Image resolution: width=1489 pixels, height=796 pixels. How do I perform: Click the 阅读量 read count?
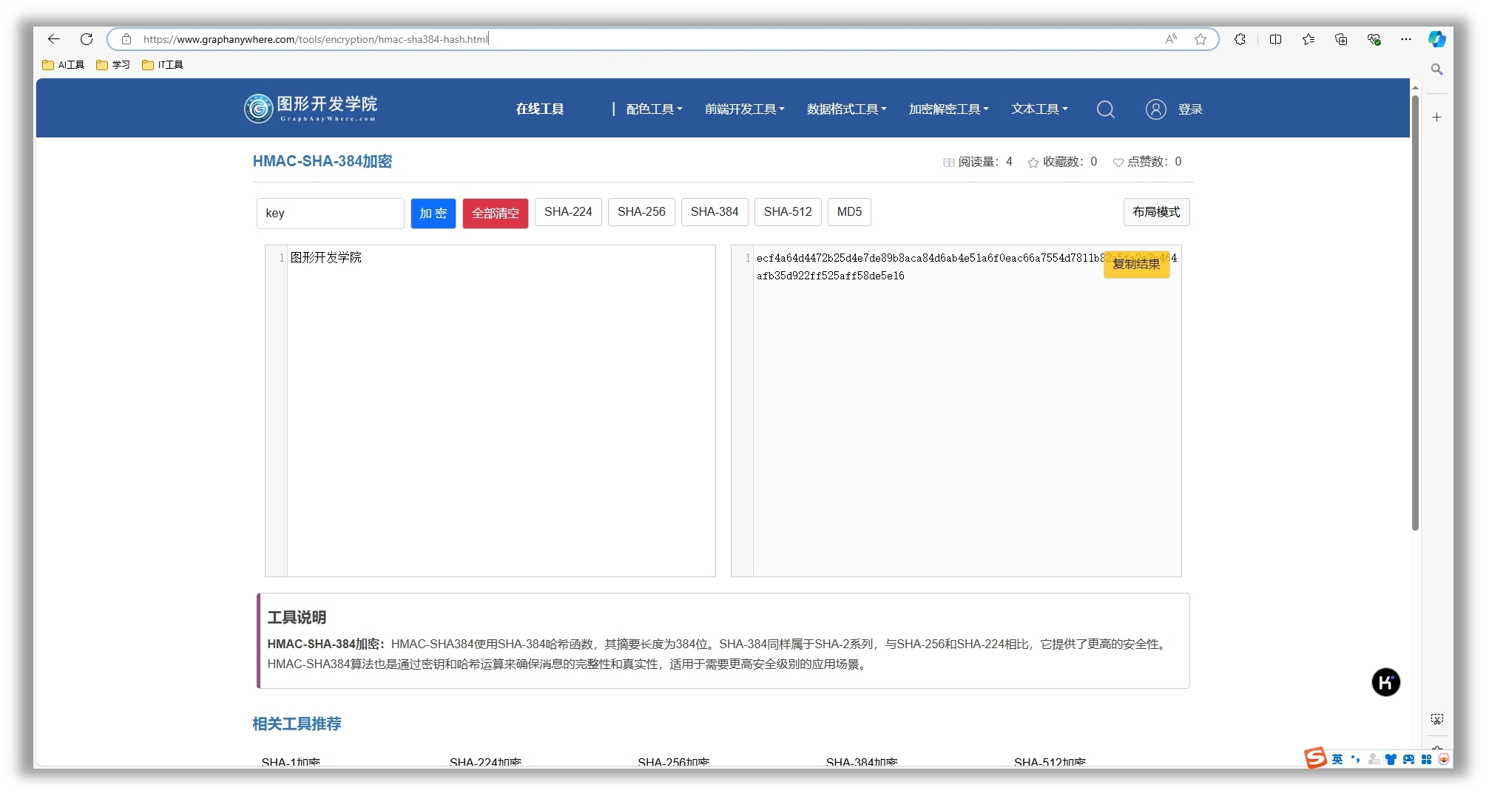pos(978,162)
